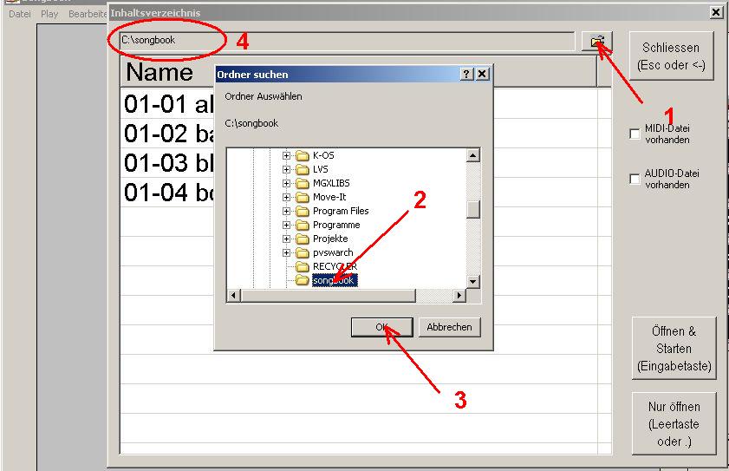The image size is (729, 471).
Task: Confirm folder selection with OK
Action: [x=382, y=327]
